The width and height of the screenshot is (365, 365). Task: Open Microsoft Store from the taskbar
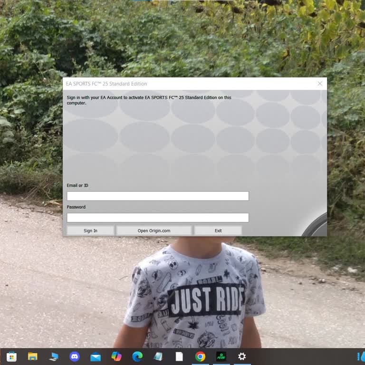coord(11,356)
